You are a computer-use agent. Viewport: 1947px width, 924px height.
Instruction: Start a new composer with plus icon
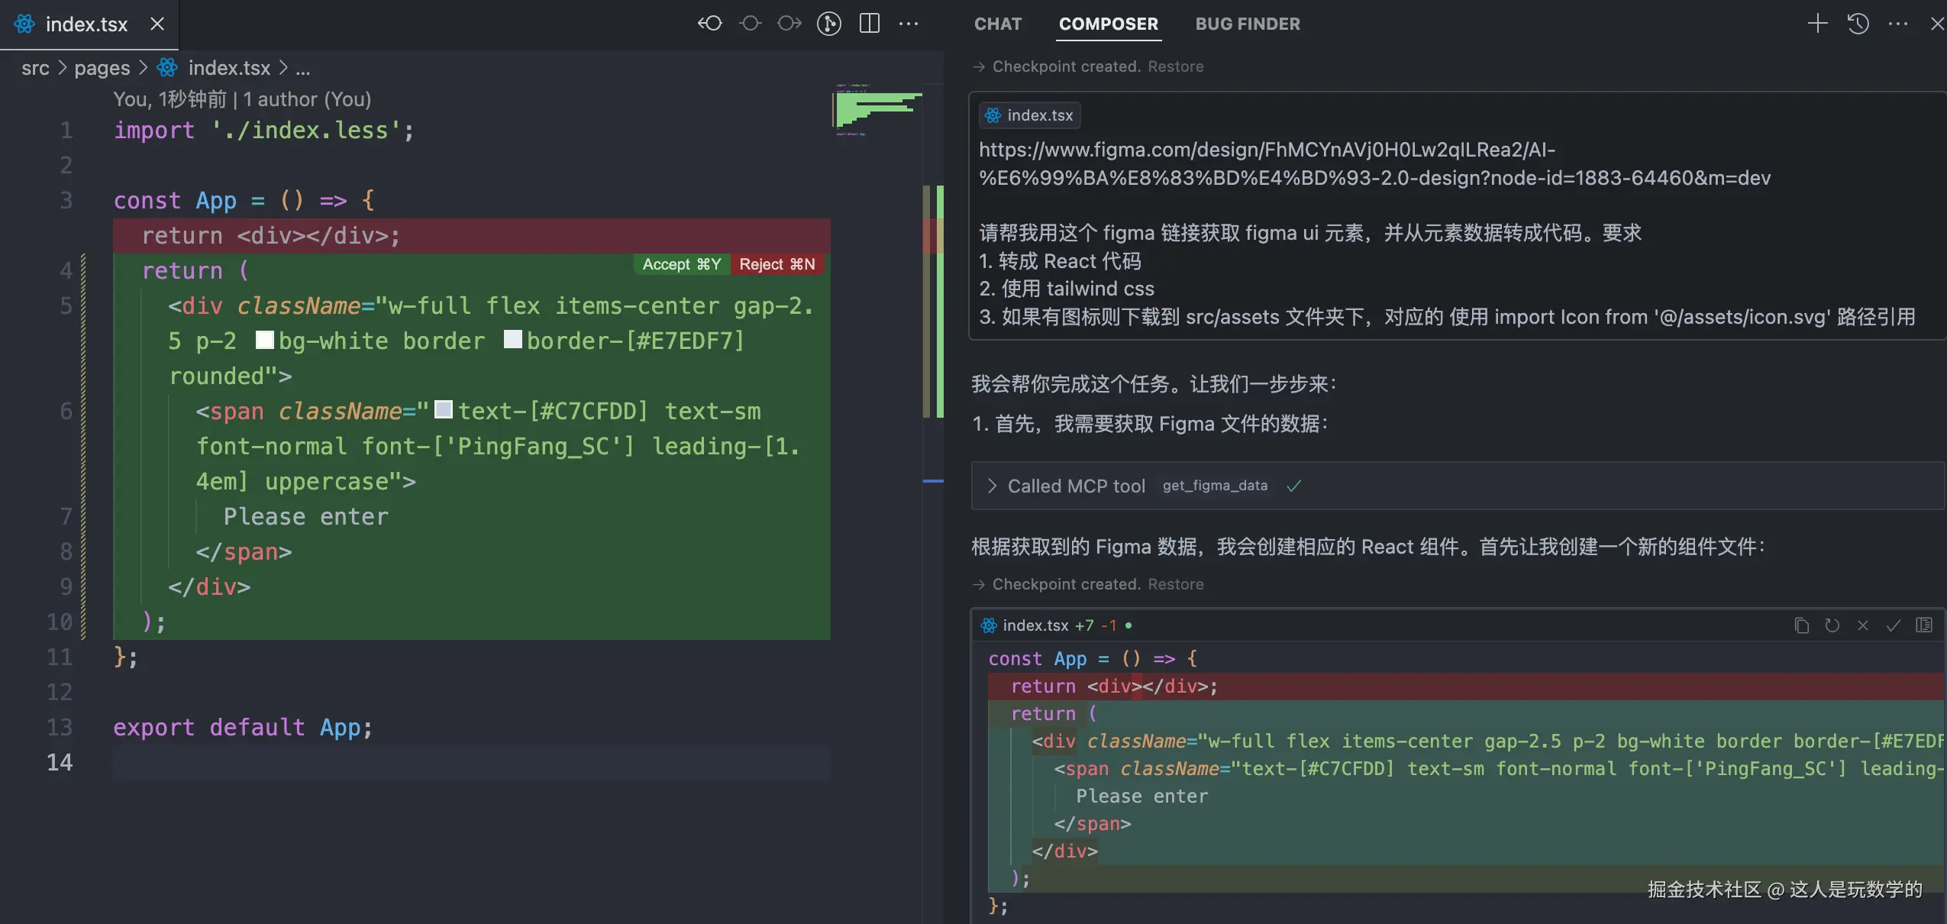point(1818,24)
